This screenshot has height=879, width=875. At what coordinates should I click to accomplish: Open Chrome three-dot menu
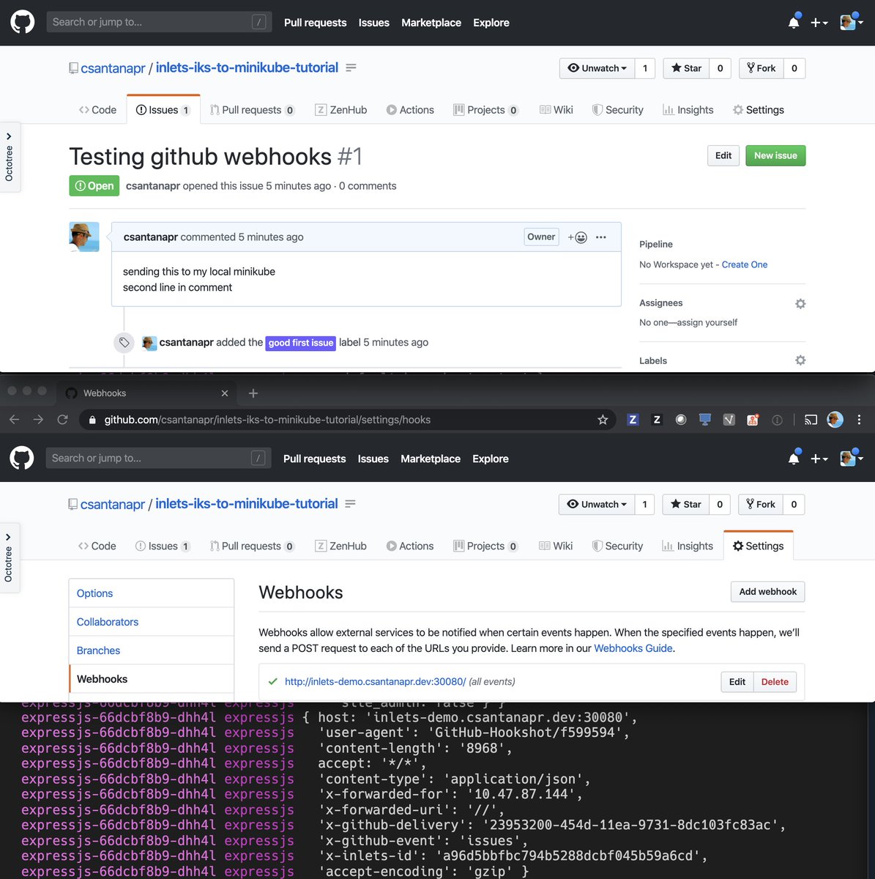(859, 420)
